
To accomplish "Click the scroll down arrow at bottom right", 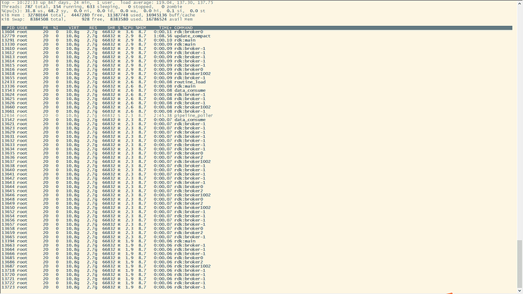I will click(520, 291).
